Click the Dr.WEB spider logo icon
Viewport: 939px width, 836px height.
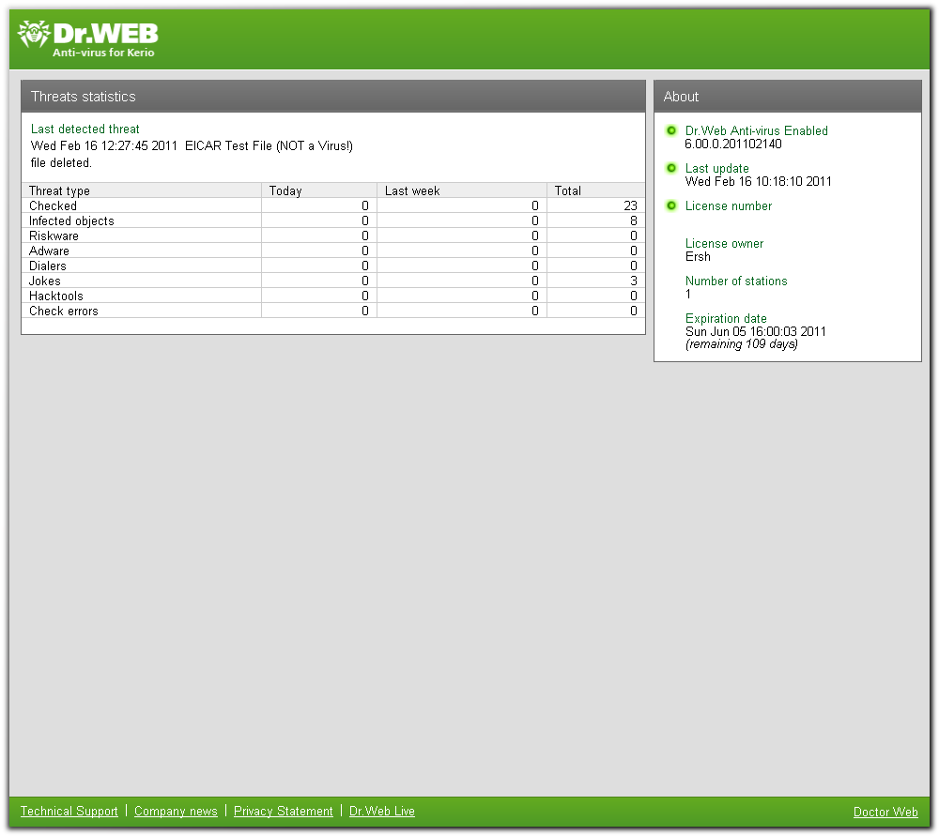(x=33, y=34)
